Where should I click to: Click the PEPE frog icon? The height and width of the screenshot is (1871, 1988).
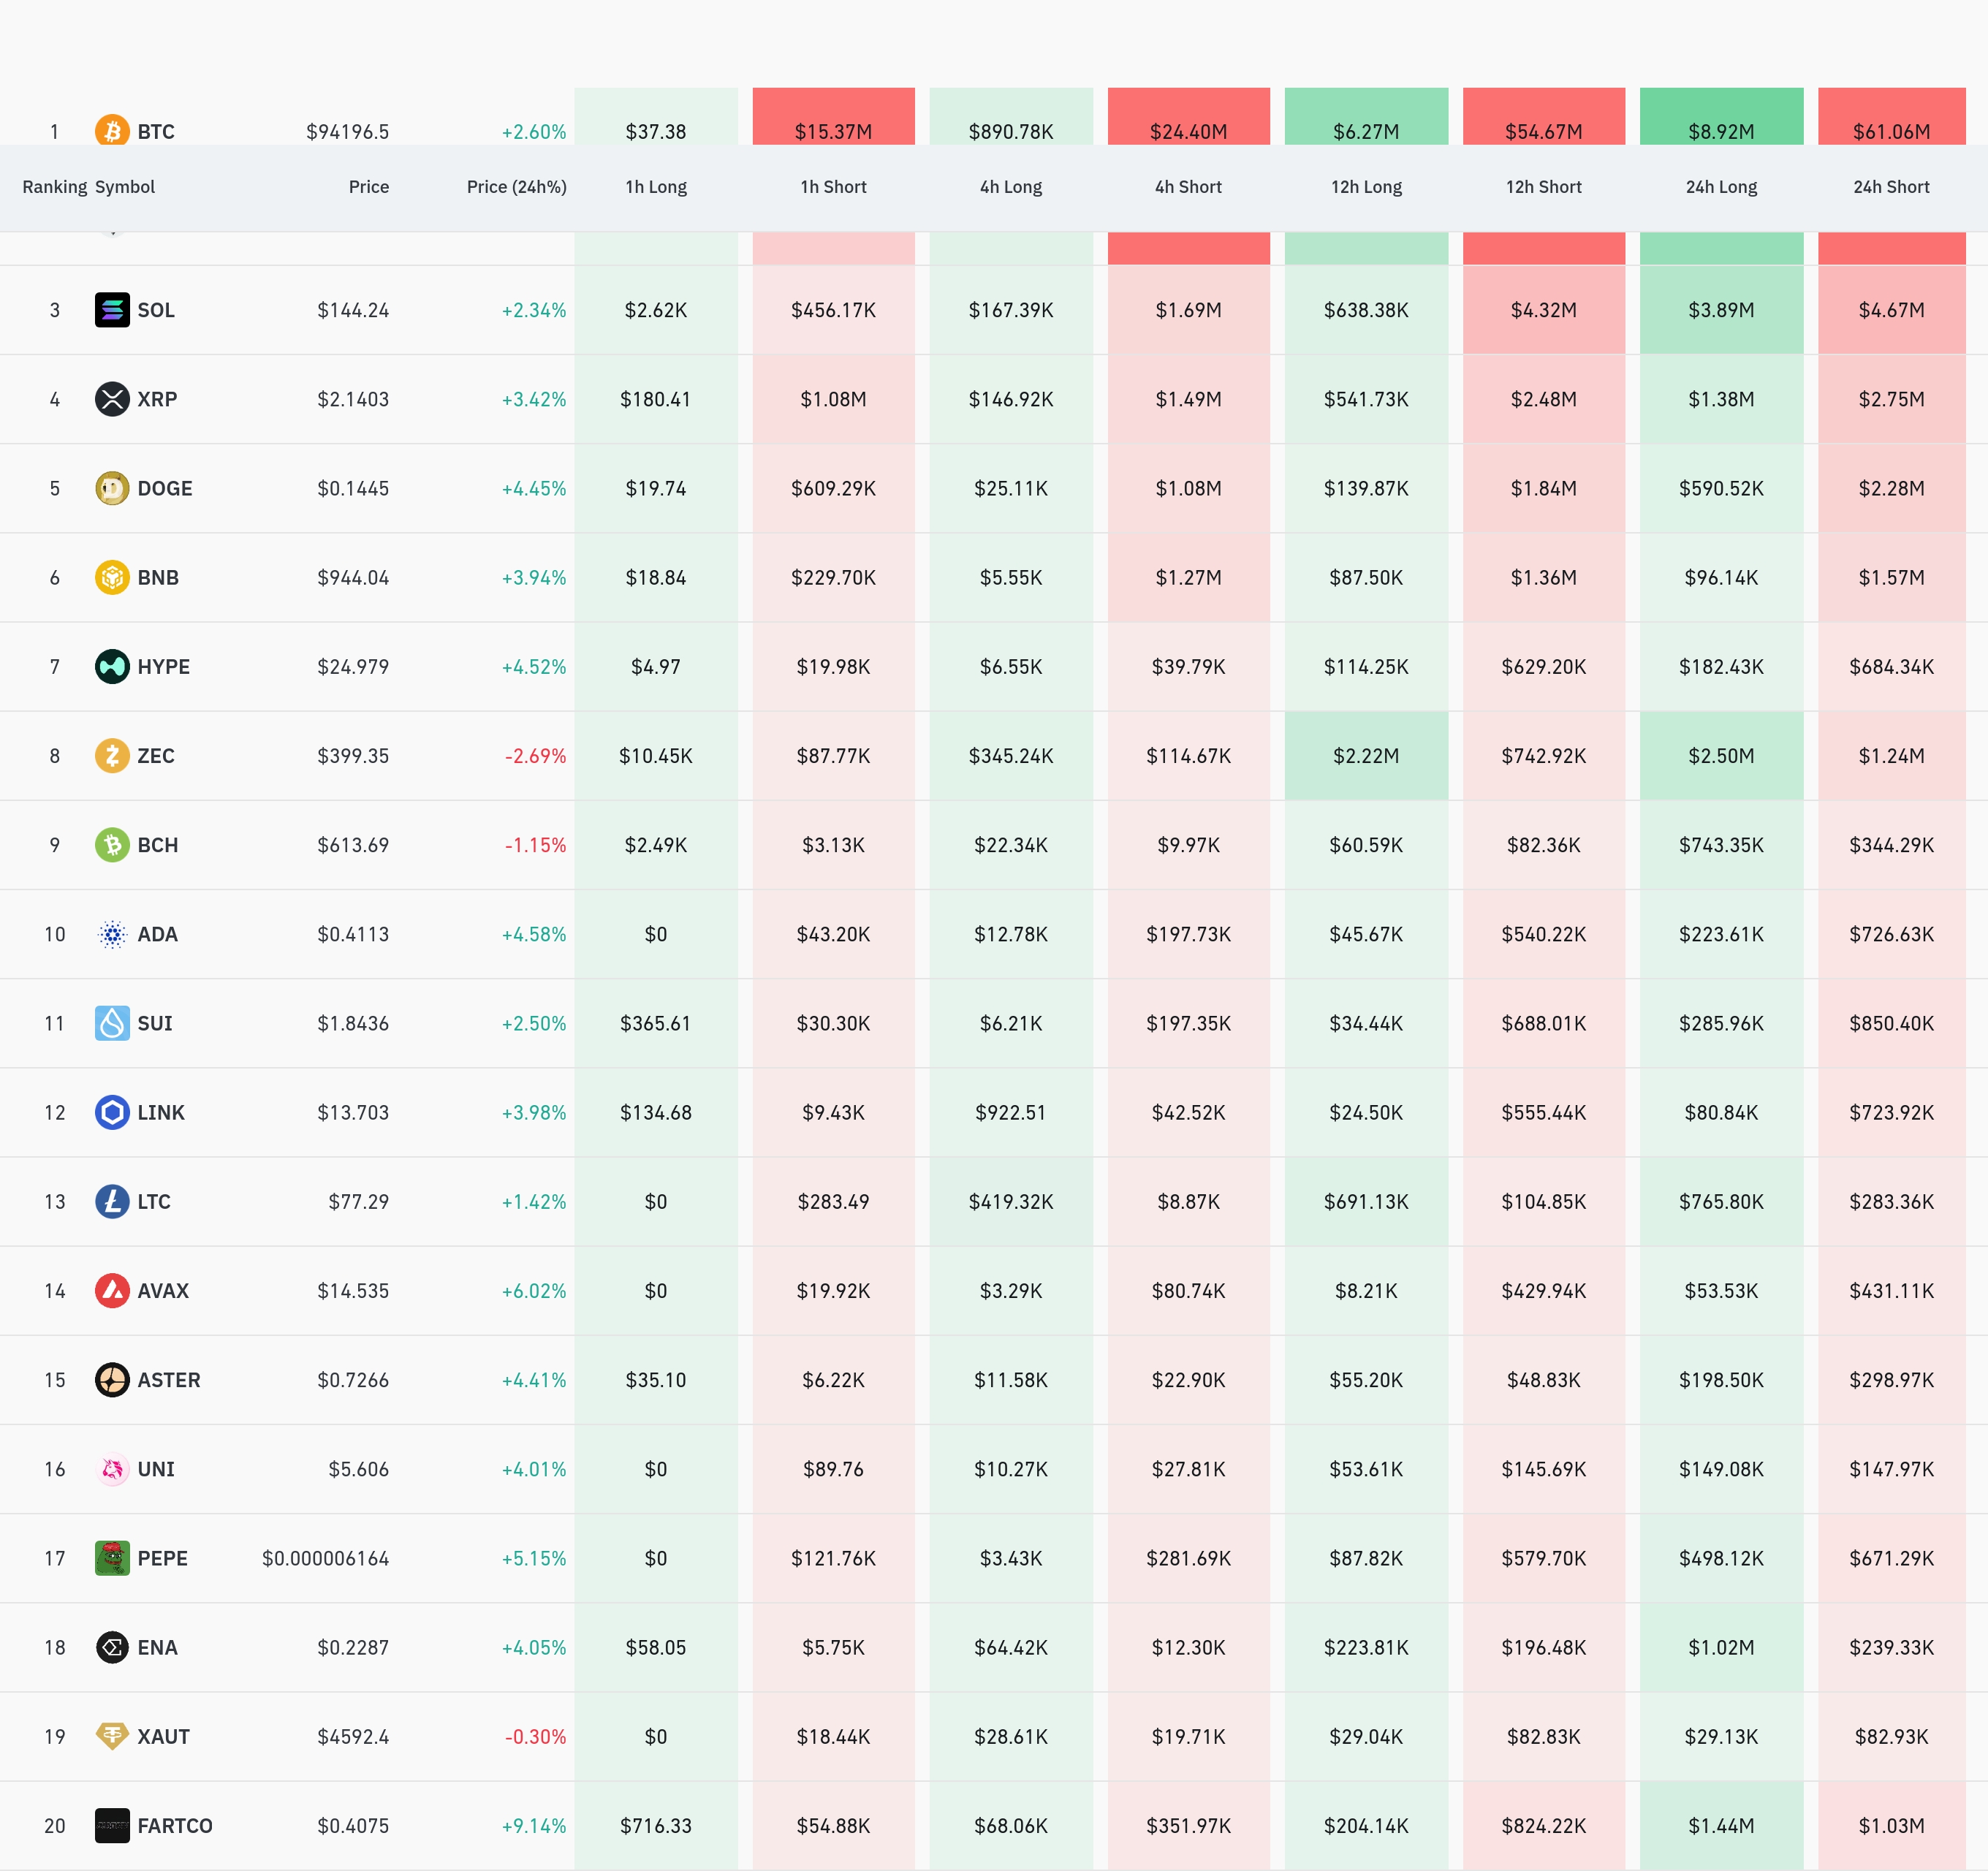(x=112, y=1558)
